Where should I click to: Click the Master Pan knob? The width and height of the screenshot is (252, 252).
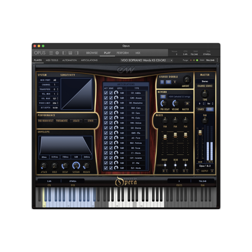[x=205, y=121]
